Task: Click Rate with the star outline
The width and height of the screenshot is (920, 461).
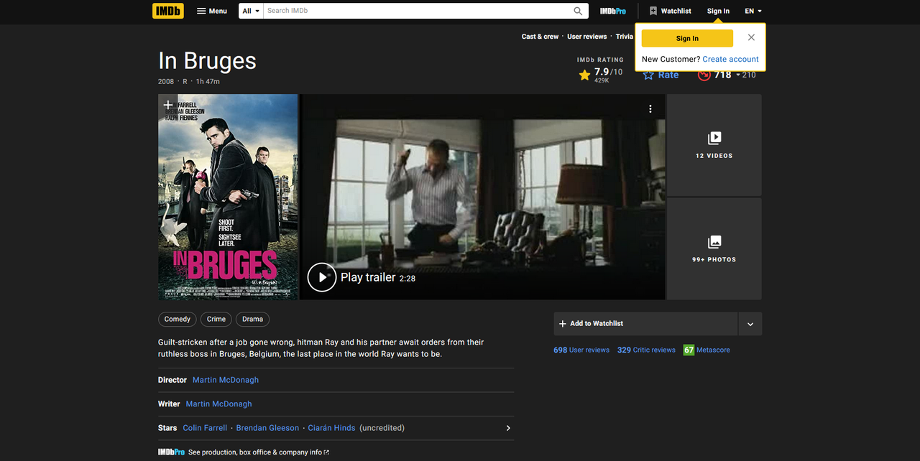Action: pos(661,75)
